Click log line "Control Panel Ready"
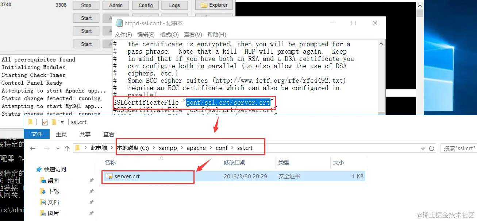Viewport: 477px width, 221px height. point(32,83)
